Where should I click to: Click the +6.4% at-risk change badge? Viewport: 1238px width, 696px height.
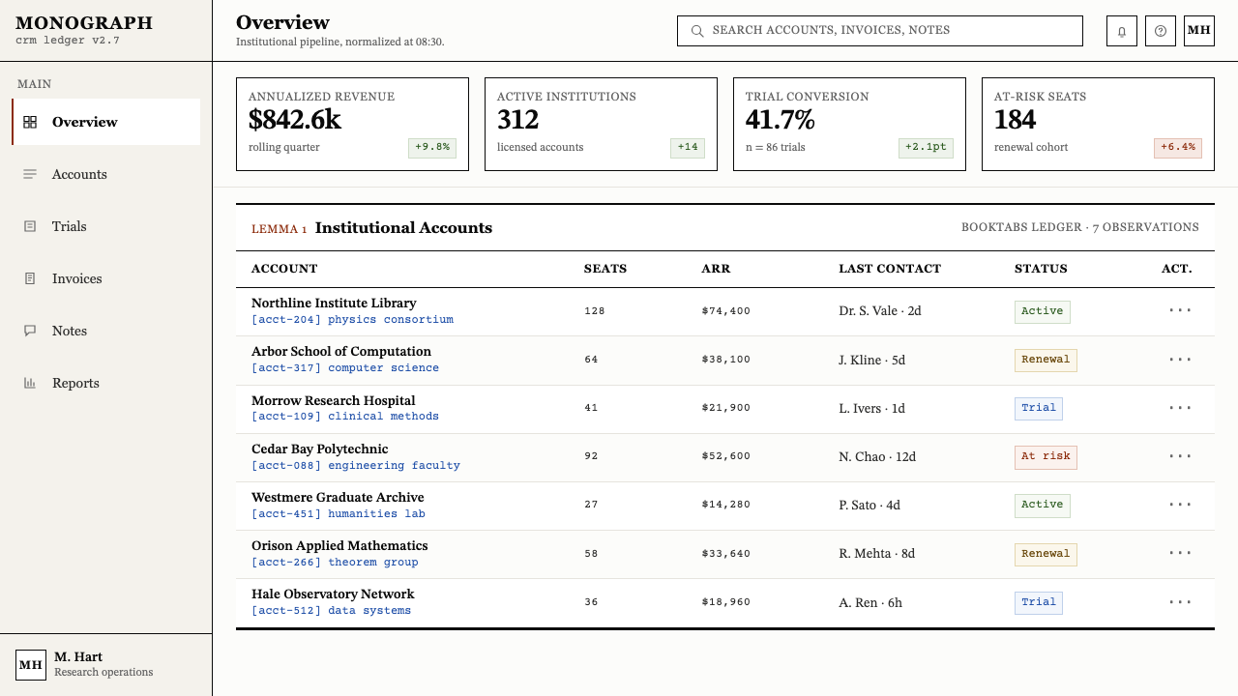pos(1178,148)
